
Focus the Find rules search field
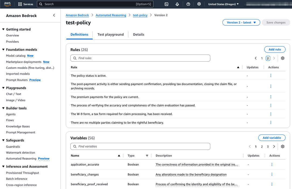(140, 58)
